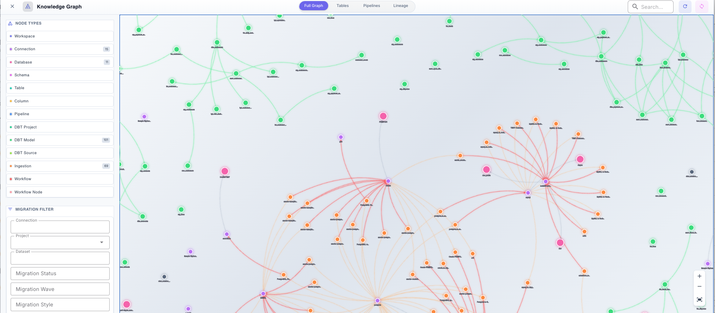
Task: Fit the graph to view icon
Action: [699, 300]
